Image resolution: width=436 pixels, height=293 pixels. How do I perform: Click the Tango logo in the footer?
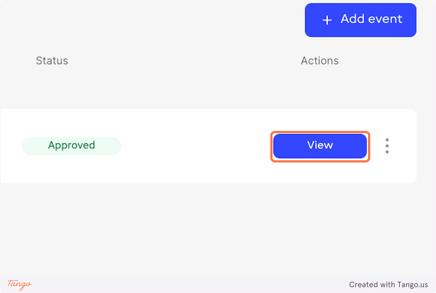click(x=20, y=284)
